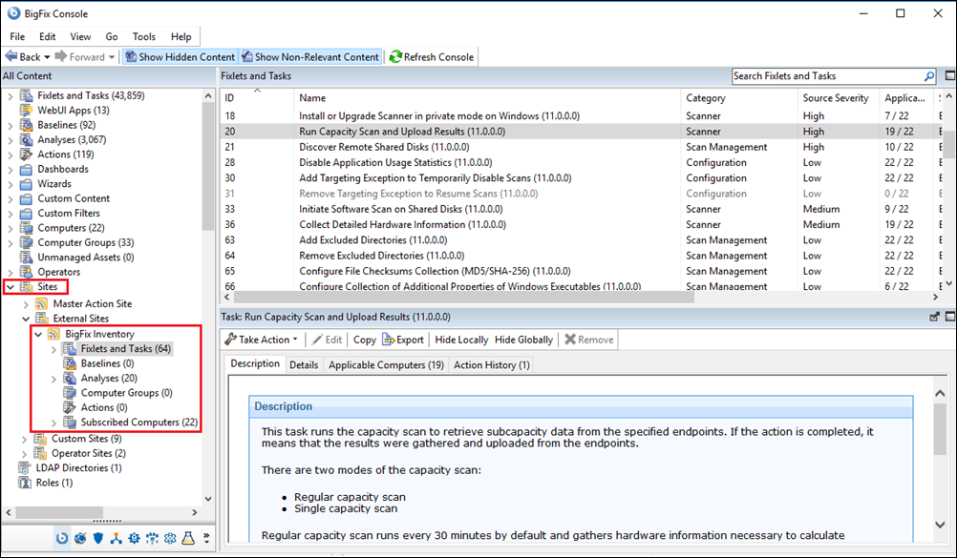The height and width of the screenshot is (558, 957).
Task: Click the search magnifier icon
Action: point(929,76)
